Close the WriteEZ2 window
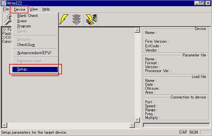The height and width of the screenshot is (136, 212). (208, 3)
